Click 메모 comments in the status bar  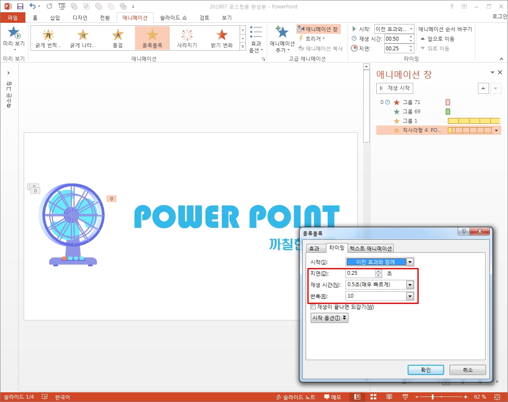tap(333, 397)
